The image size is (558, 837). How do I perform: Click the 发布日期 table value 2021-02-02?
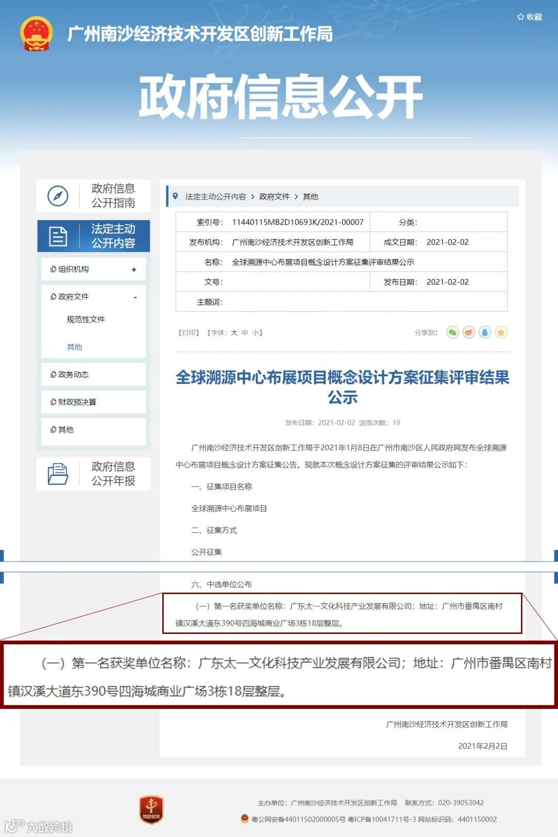point(447,282)
